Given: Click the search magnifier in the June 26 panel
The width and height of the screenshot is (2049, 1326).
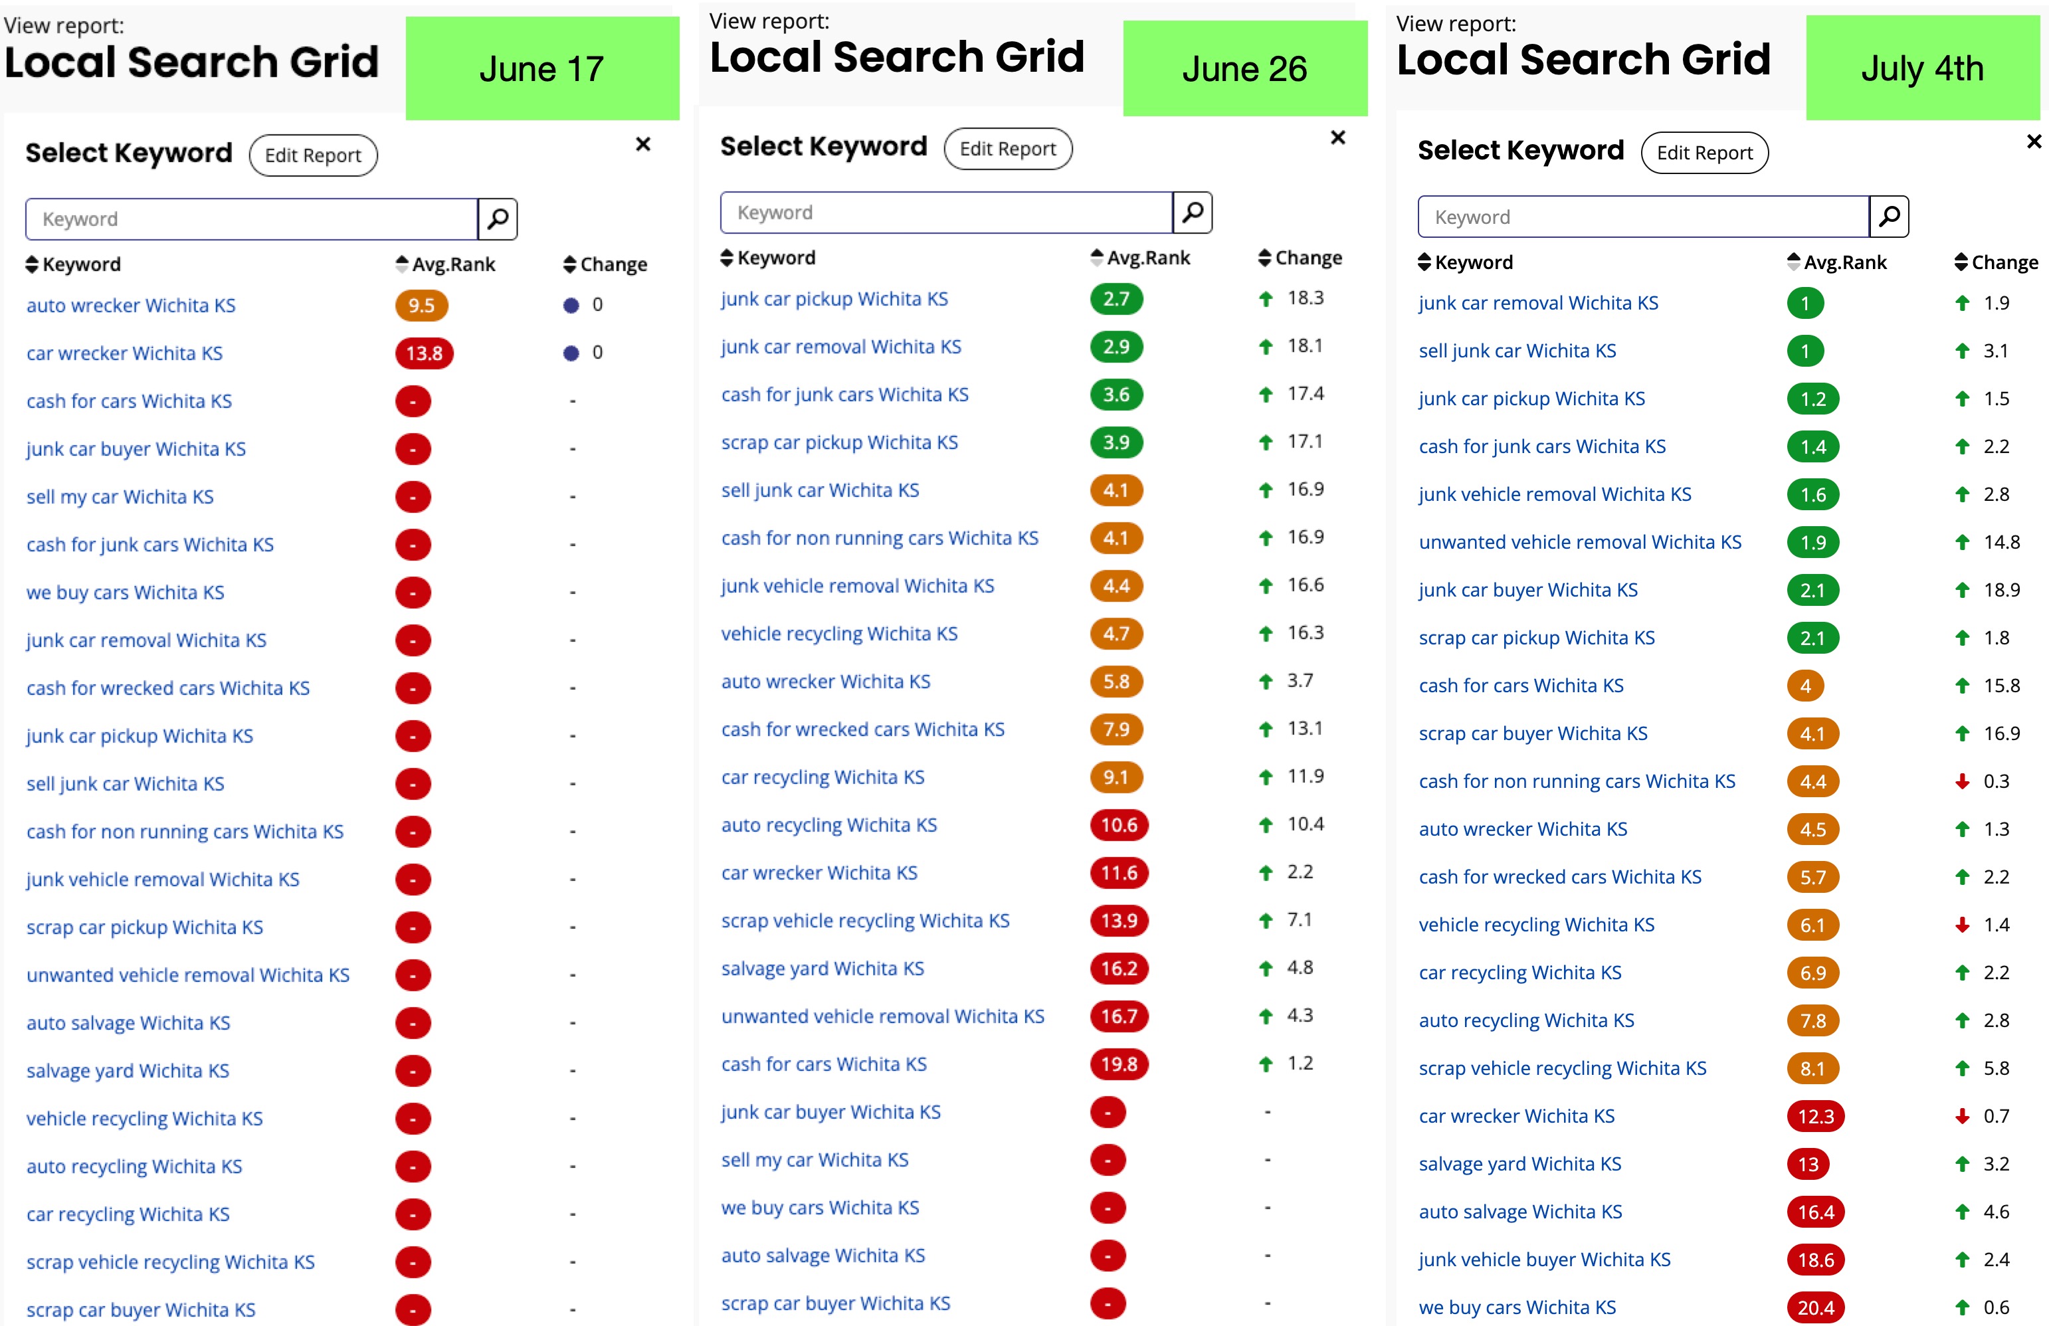Looking at the screenshot, I should (x=1193, y=212).
